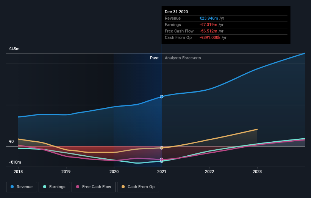Click the 2019 x-axis label
This screenshot has height=198, width=311.
pos(66,172)
